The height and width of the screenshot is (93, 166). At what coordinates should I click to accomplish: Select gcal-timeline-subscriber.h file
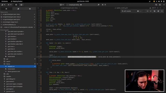tap(15, 44)
